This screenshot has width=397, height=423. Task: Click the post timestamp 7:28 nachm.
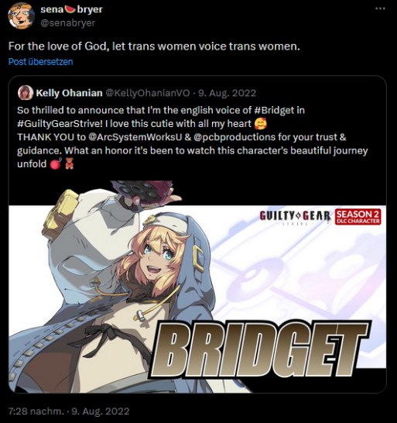(x=36, y=411)
